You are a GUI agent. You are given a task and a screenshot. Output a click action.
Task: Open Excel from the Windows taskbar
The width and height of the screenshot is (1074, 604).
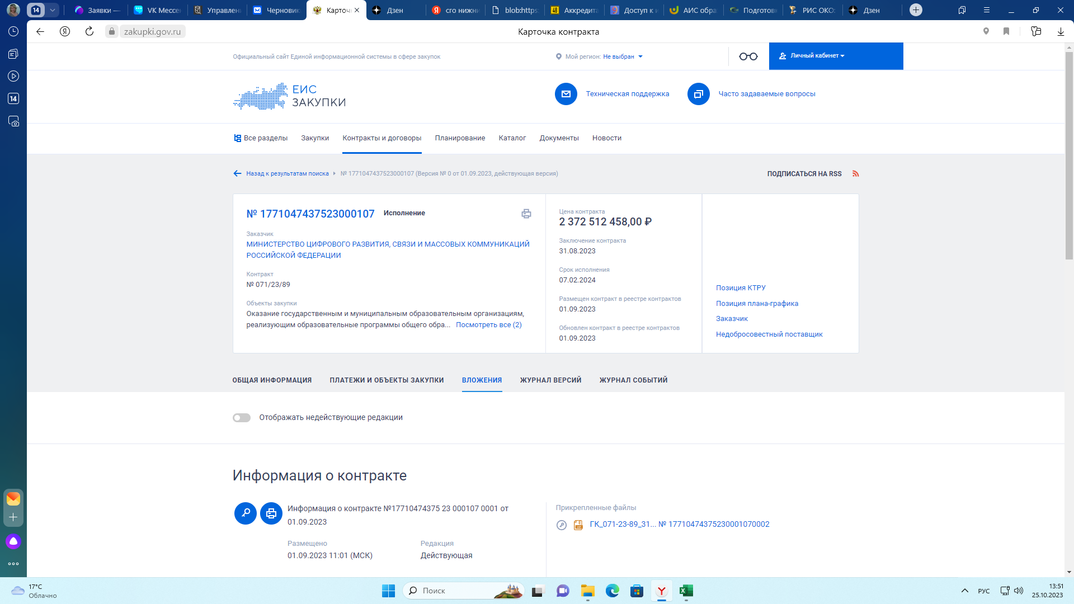coord(686,591)
